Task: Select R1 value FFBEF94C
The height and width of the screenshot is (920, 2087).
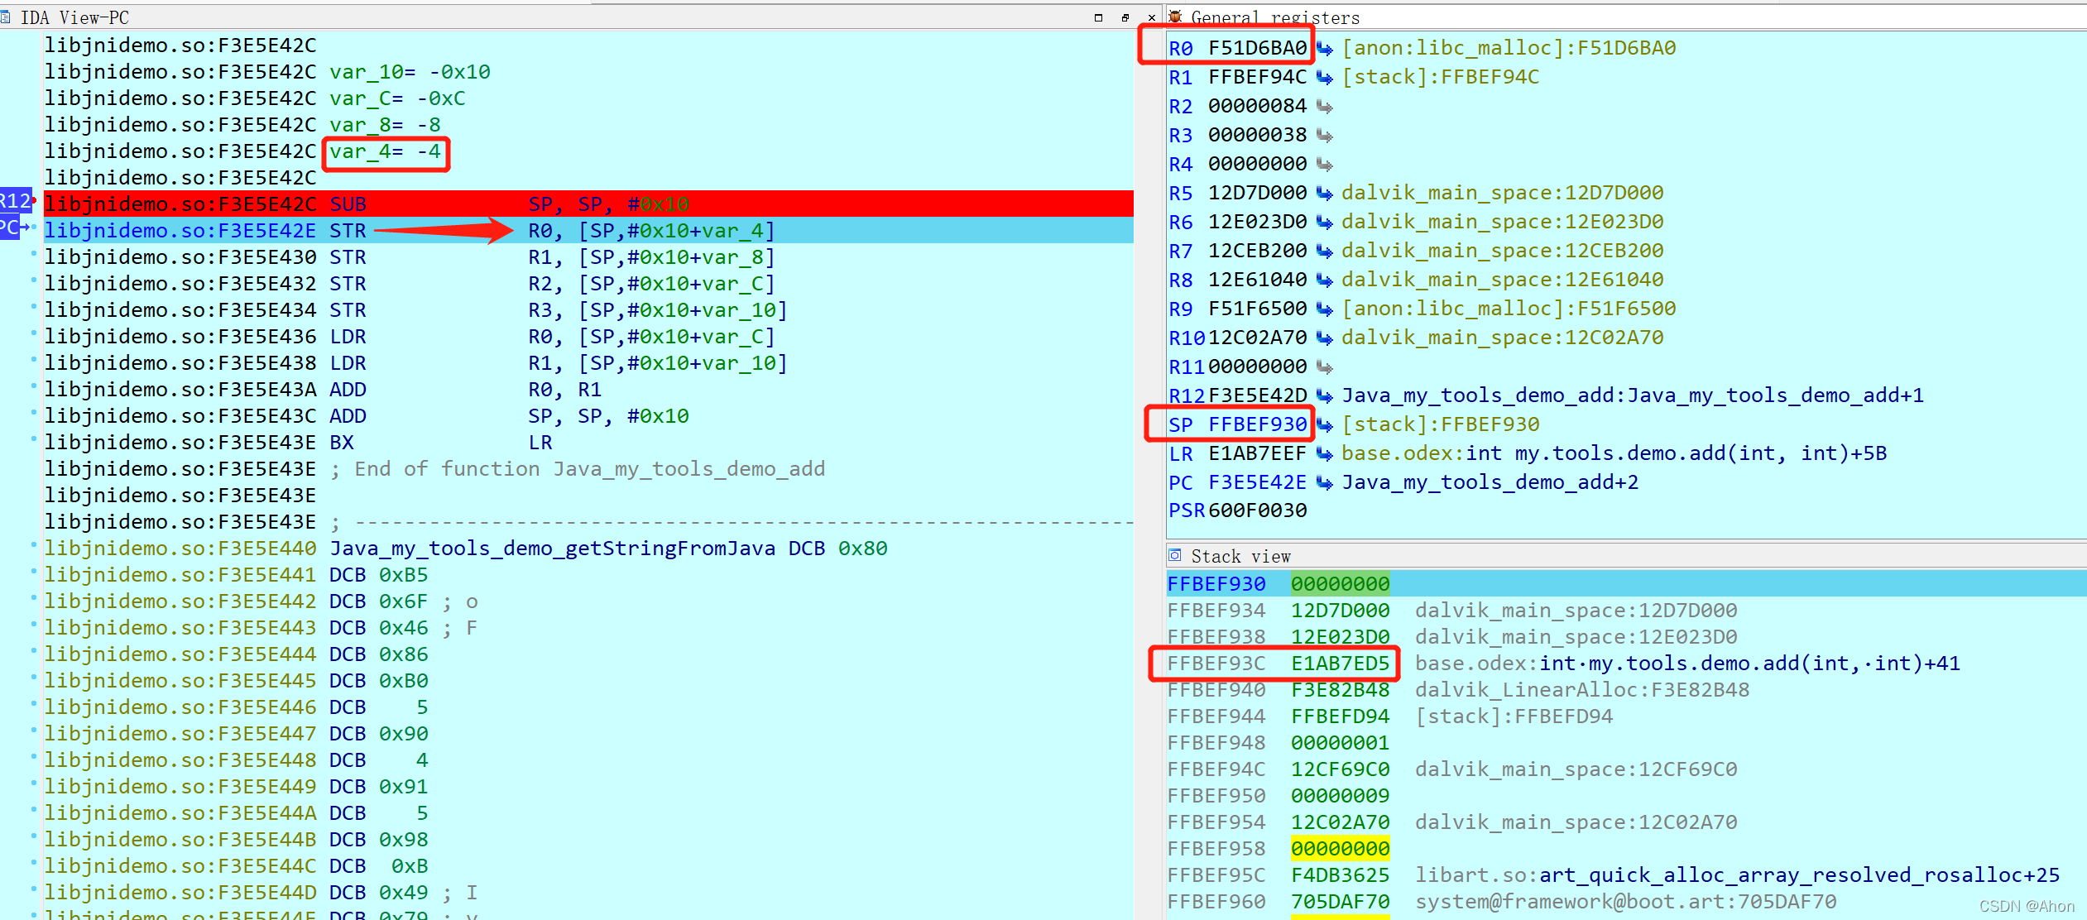Action: pos(1257,77)
